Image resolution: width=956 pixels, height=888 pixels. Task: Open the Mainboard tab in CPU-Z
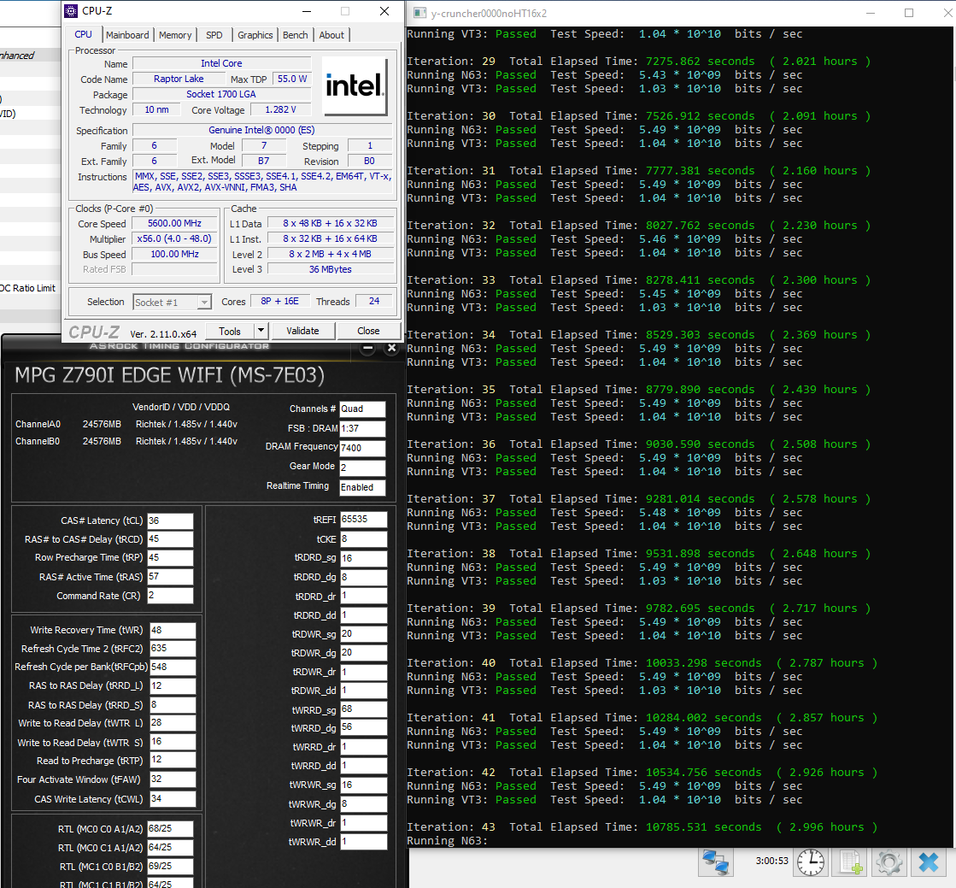coord(127,35)
